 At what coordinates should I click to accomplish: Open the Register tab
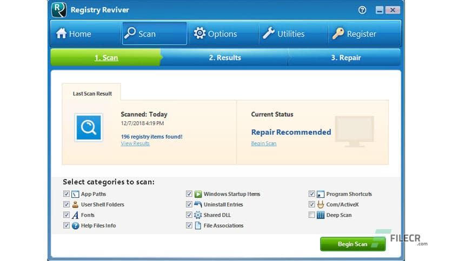tap(364, 33)
